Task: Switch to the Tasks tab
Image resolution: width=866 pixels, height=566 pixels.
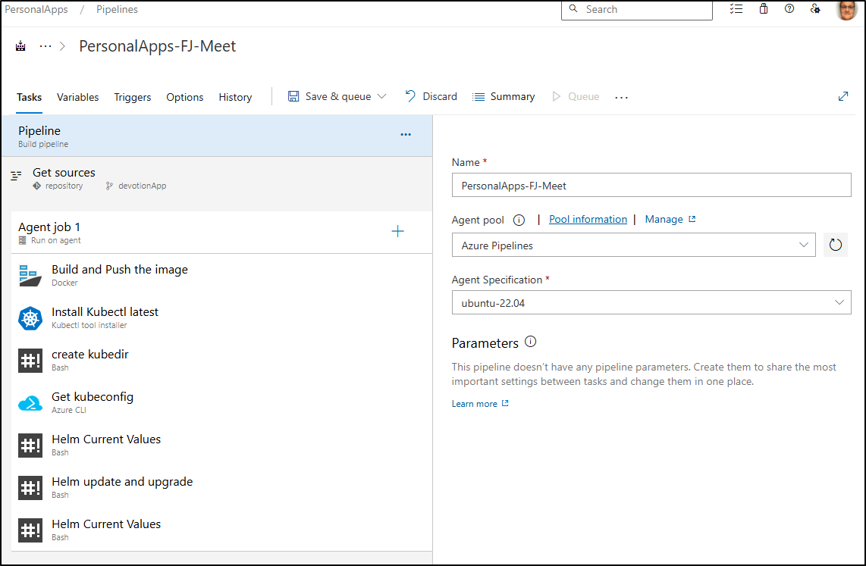Action: [30, 97]
